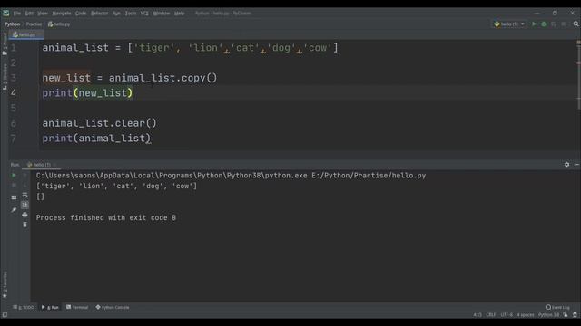Click the python.exe command line in console
The image size is (581, 326).
point(231,176)
